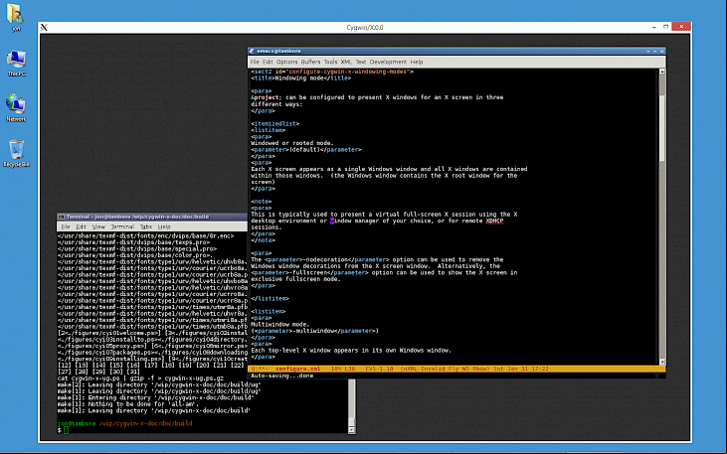The height and width of the screenshot is (454, 727).
Task: Click '-fullscreen' parameter text in emacs
Action: tap(311, 273)
